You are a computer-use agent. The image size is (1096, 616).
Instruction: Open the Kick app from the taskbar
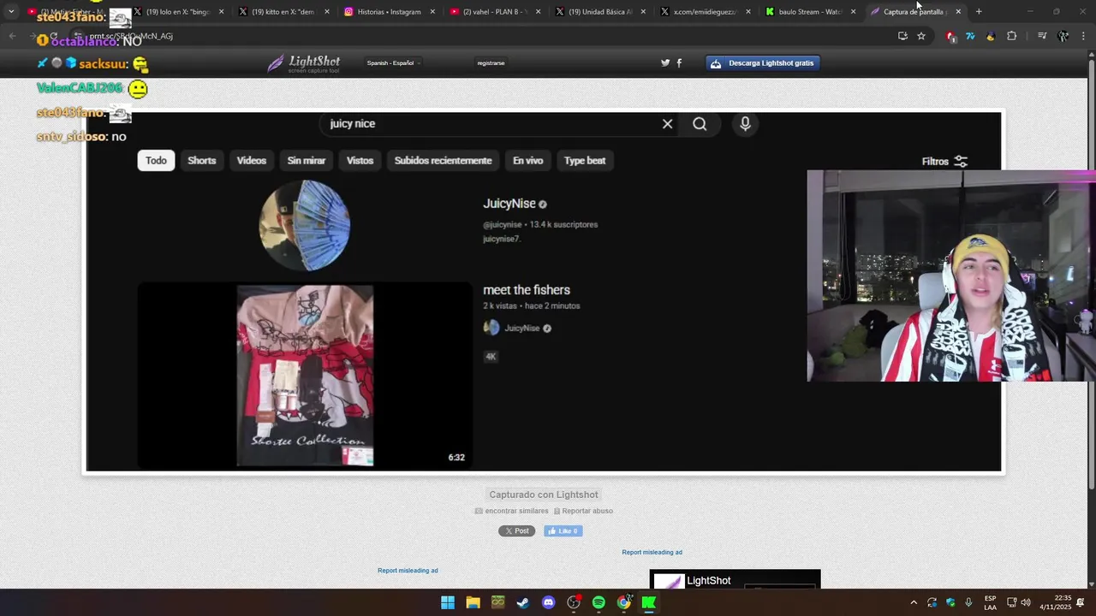(649, 602)
